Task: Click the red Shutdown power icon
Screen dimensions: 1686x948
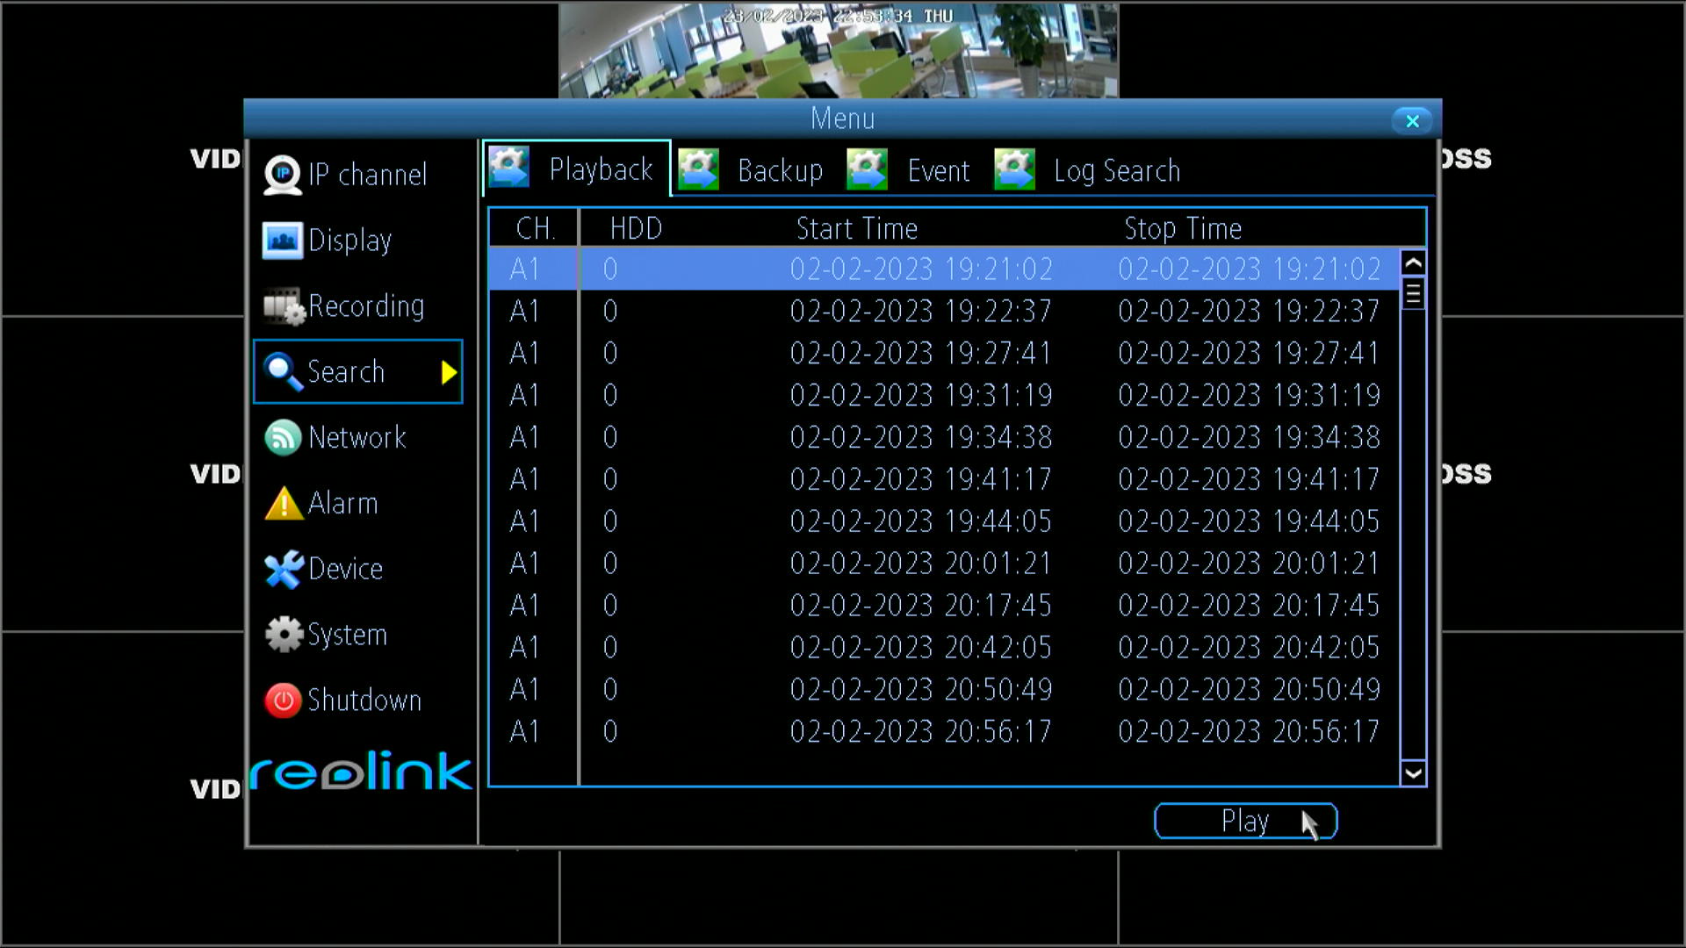Action: [x=283, y=700]
